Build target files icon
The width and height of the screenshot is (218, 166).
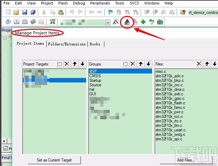(x=16, y=22)
